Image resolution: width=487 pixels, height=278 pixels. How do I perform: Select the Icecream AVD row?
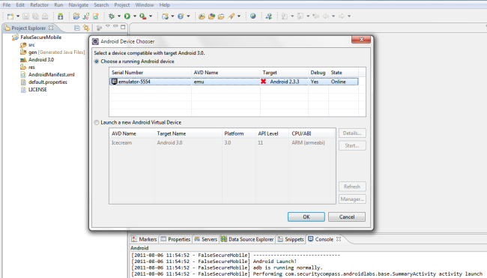(222, 143)
